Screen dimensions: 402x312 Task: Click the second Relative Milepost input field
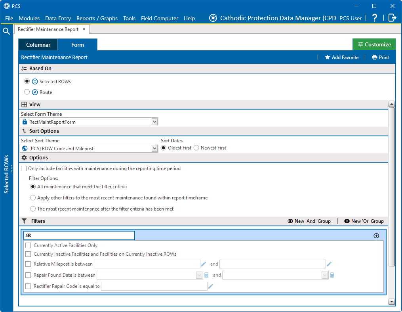(x=272, y=264)
